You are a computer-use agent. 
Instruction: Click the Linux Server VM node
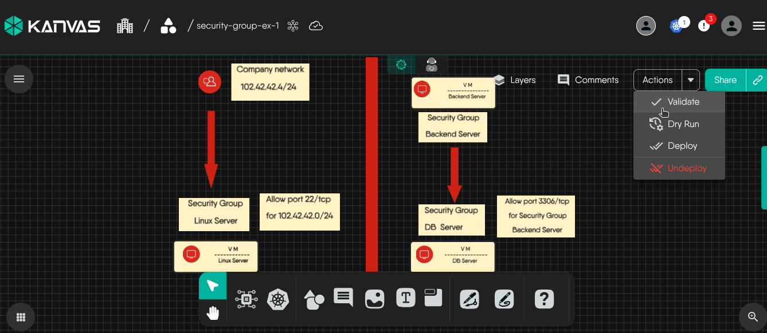tap(216, 256)
